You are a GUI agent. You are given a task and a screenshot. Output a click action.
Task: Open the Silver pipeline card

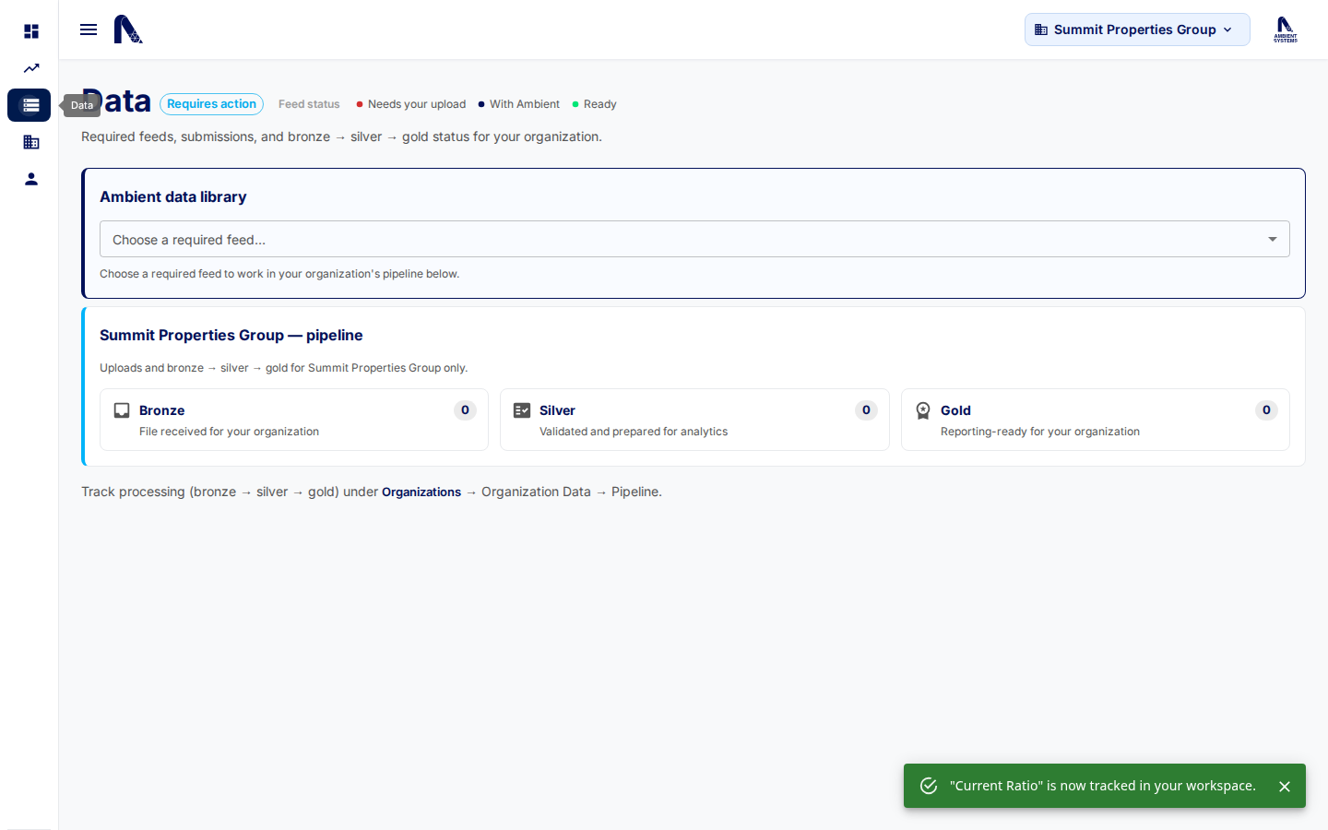694,420
